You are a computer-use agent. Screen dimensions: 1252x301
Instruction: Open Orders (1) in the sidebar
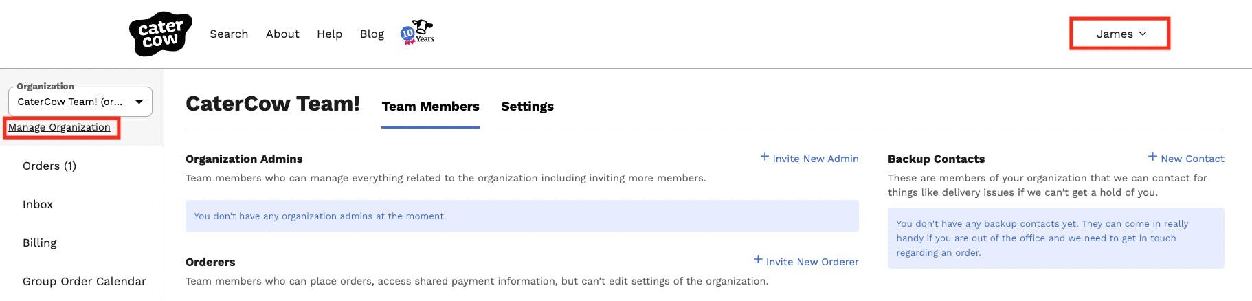click(49, 166)
